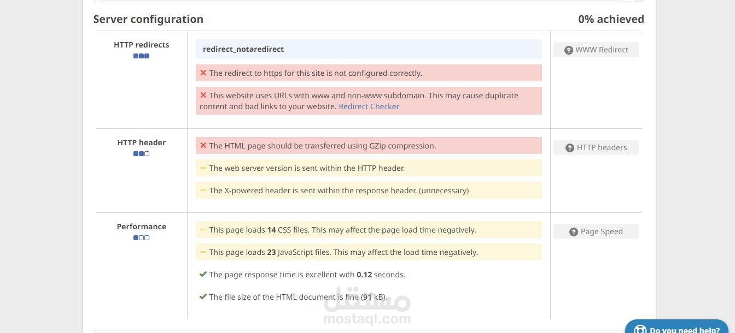
Task: Click the yellow dash beside 14 CSS files
Action: [203, 229]
